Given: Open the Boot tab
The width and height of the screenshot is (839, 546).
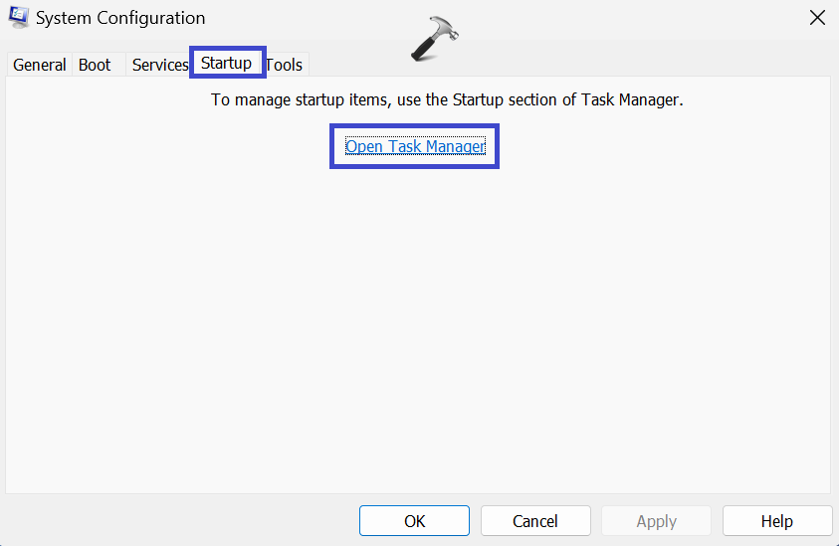Looking at the screenshot, I should pos(95,65).
